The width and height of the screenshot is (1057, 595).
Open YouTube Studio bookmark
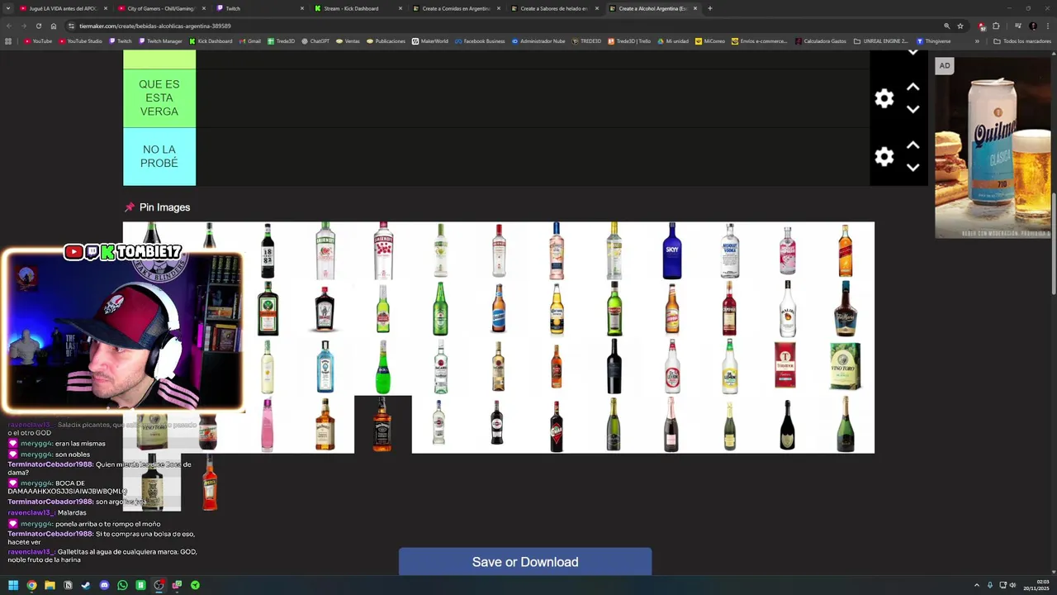point(80,41)
